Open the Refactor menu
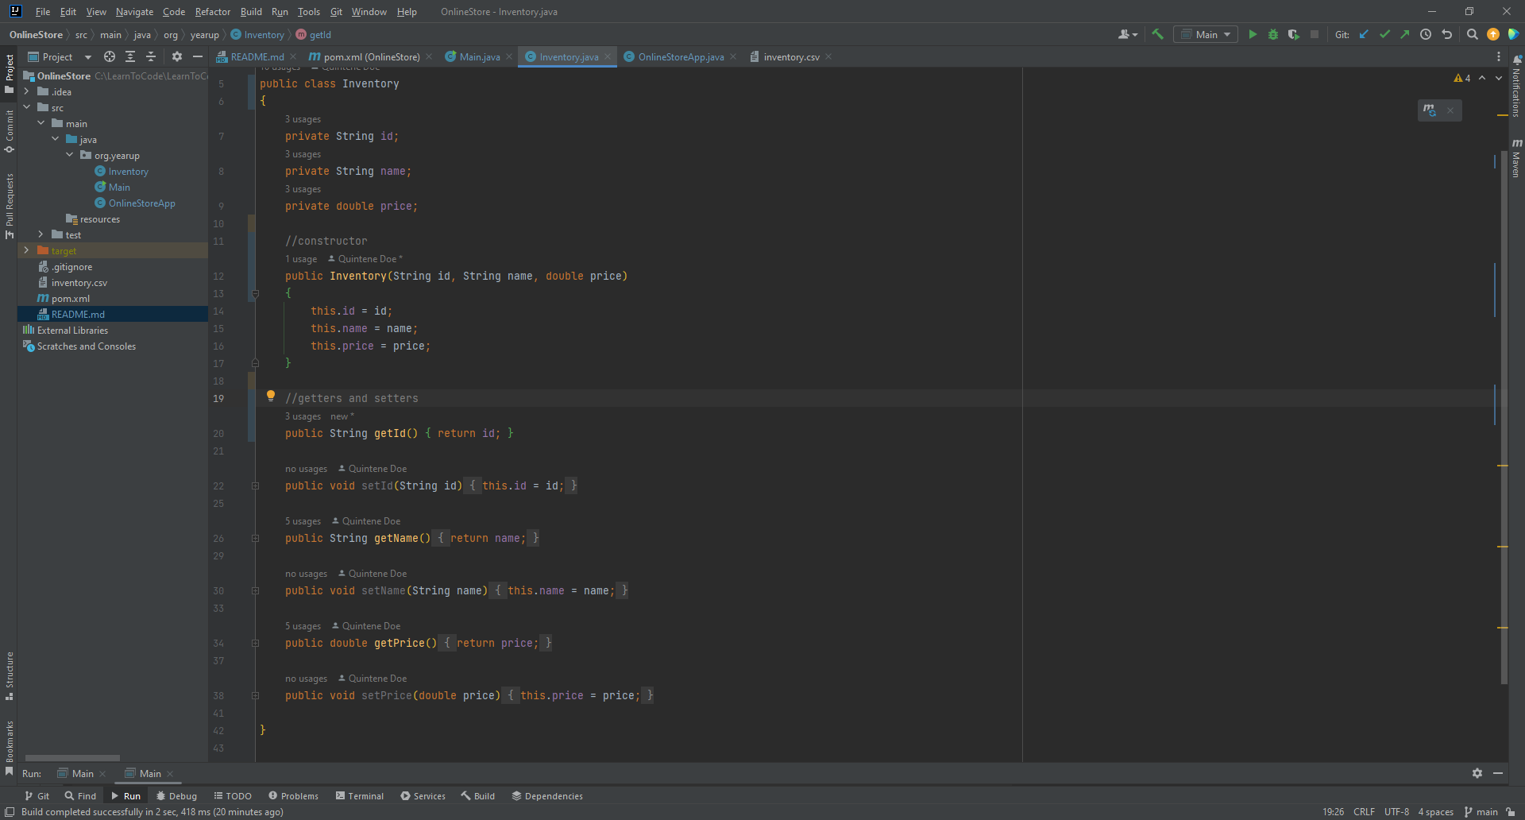 [212, 12]
